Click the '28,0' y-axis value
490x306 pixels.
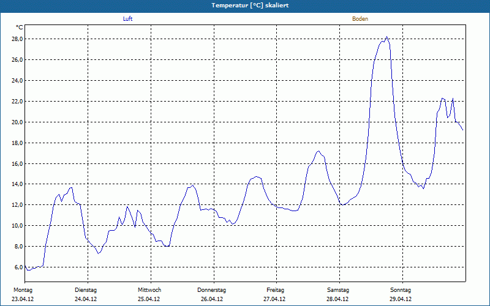[x=17, y=39]
